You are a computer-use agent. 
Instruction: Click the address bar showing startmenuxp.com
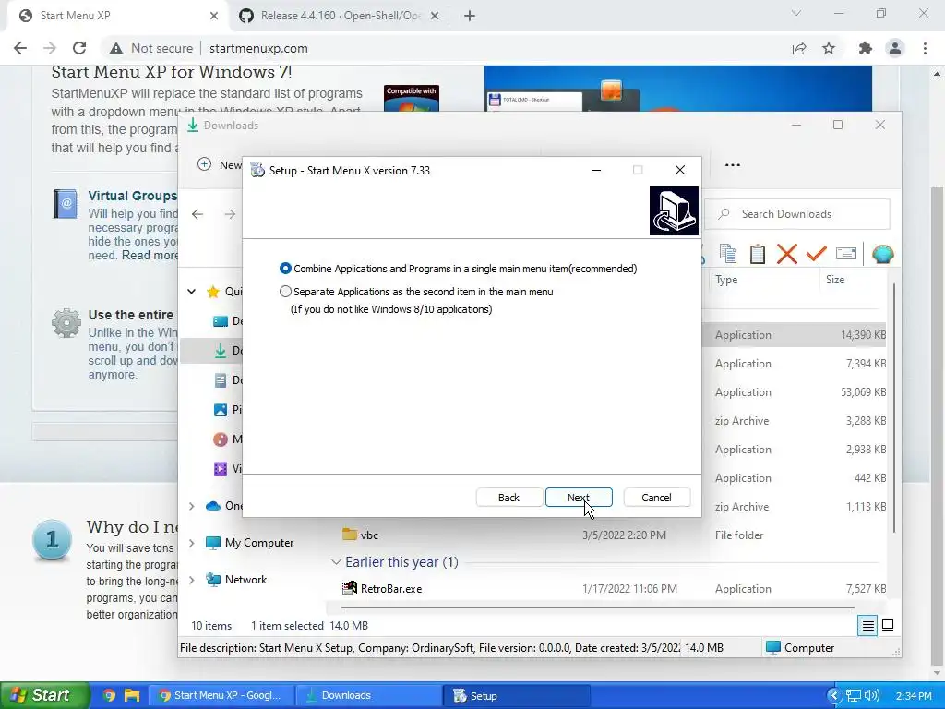pyautogui.click(x=258, y=48)
